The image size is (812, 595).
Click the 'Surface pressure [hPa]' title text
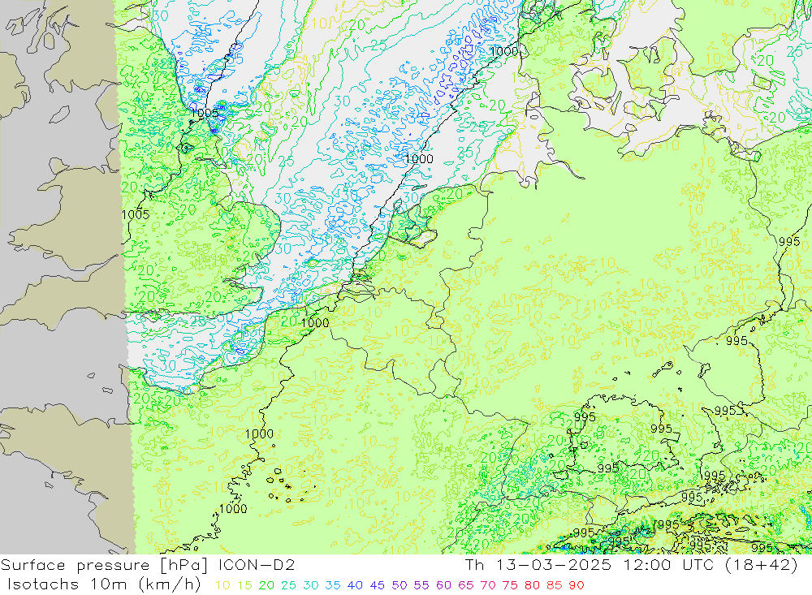click(104, 565)
